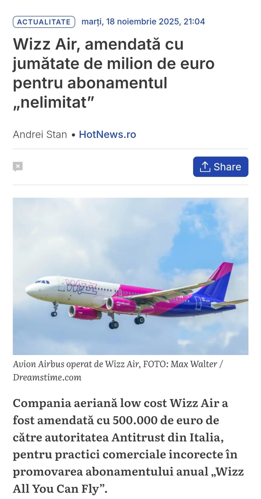
Task: Tap the article headline about Wizz Air
Action: pos(114,73)
